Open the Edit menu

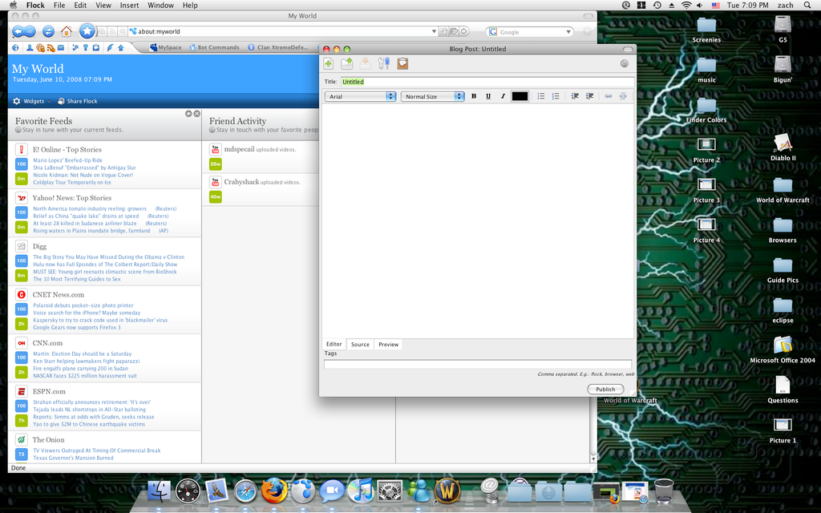pos(80,6)
